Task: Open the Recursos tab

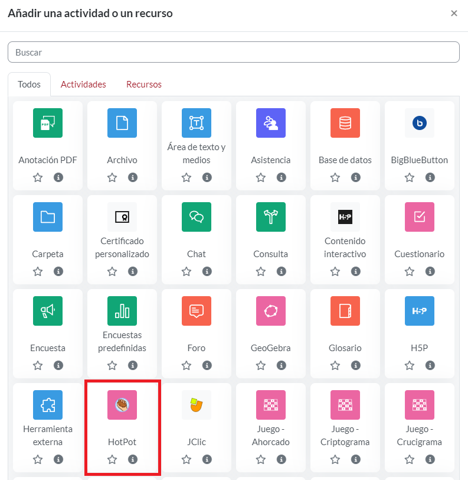Action: pos(143,84)
